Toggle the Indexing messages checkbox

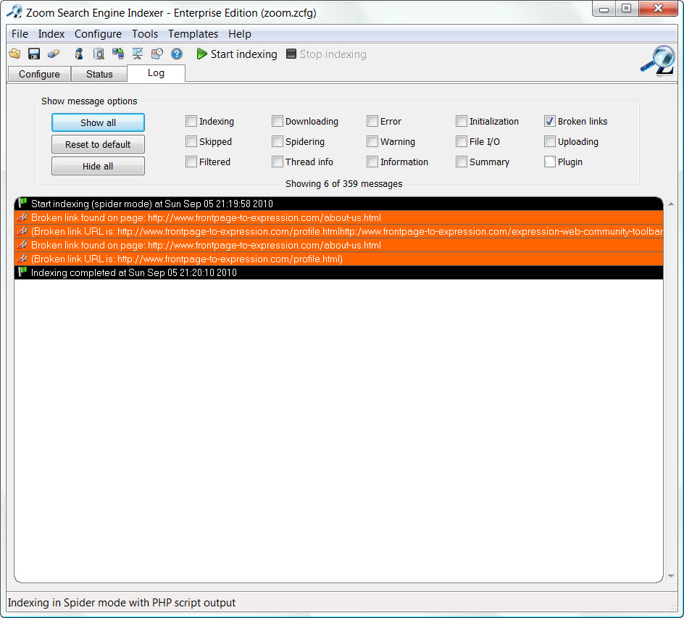point(191,121)
